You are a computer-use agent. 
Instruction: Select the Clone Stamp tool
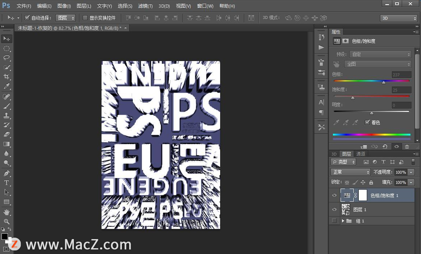(7, 116)
